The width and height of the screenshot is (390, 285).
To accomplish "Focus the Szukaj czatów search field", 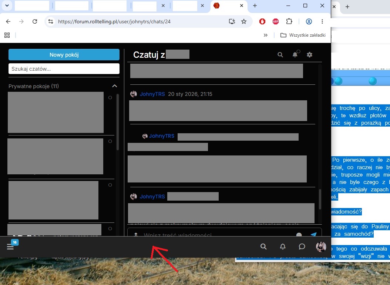I will 64,69.
